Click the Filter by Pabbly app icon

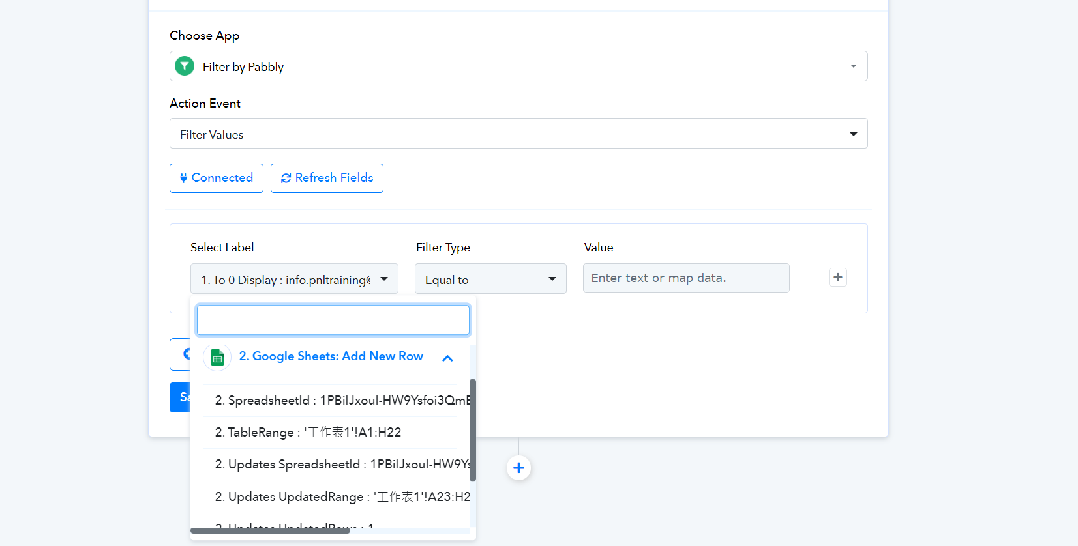185,66
